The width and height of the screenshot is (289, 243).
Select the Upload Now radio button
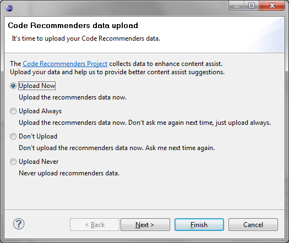(x=13, y=86)
